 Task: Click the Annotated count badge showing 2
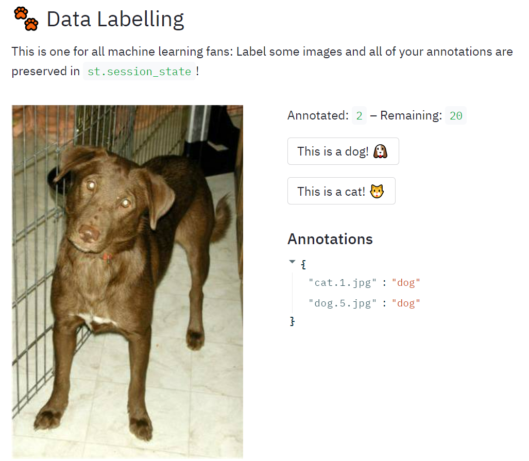pos(359,116)
